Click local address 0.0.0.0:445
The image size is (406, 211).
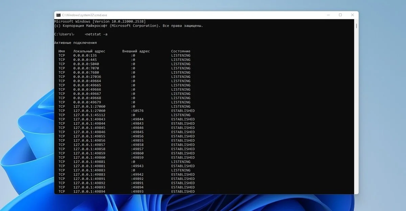(85, 60)
